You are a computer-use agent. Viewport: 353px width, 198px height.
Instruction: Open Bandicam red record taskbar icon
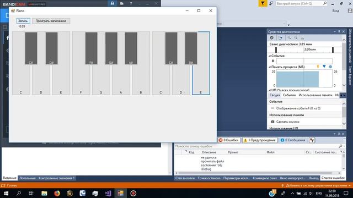(x=133, y=193)
